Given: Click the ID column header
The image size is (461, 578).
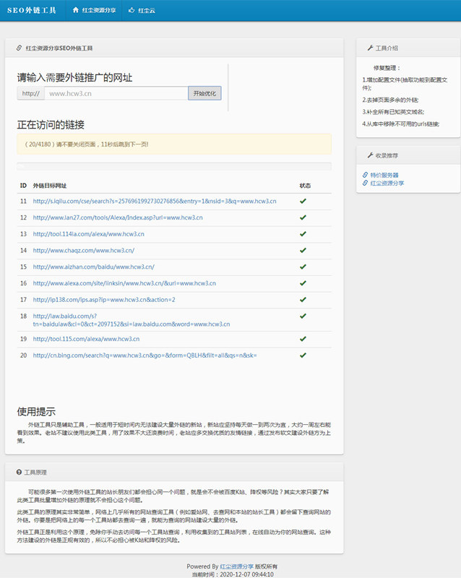Looking at the screenshot, I should click(23, 186).
